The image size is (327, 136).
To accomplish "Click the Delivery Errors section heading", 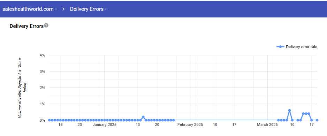I will coord(26,26).
